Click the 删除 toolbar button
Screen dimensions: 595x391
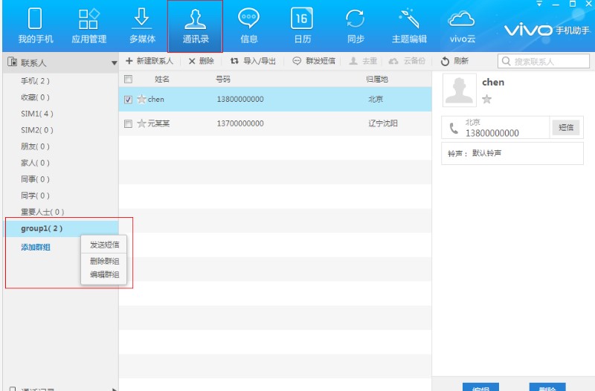[x=202, y=61]
